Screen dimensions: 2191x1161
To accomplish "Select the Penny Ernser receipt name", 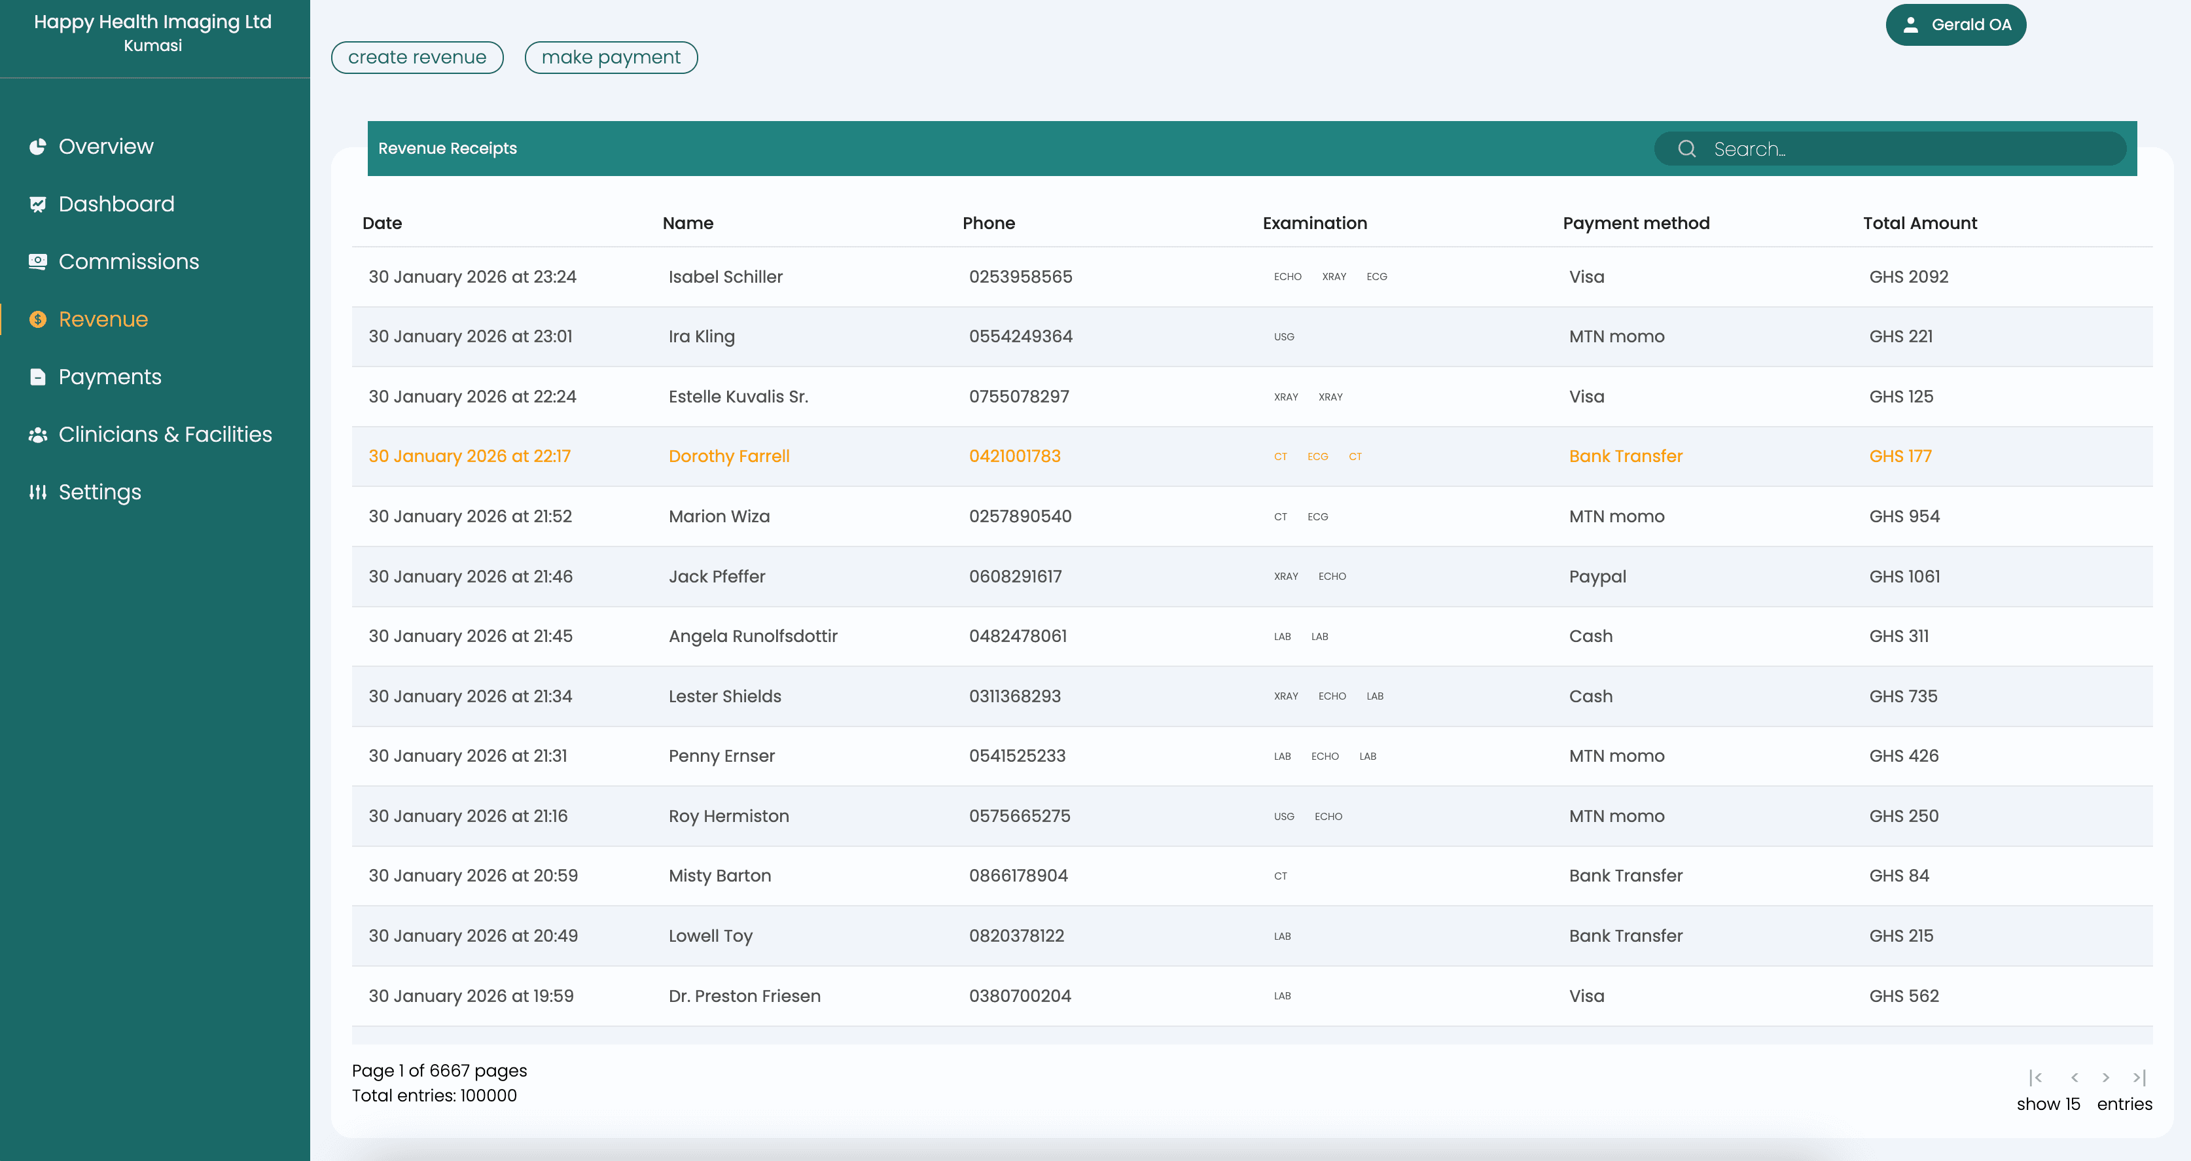I will (721, 756).
